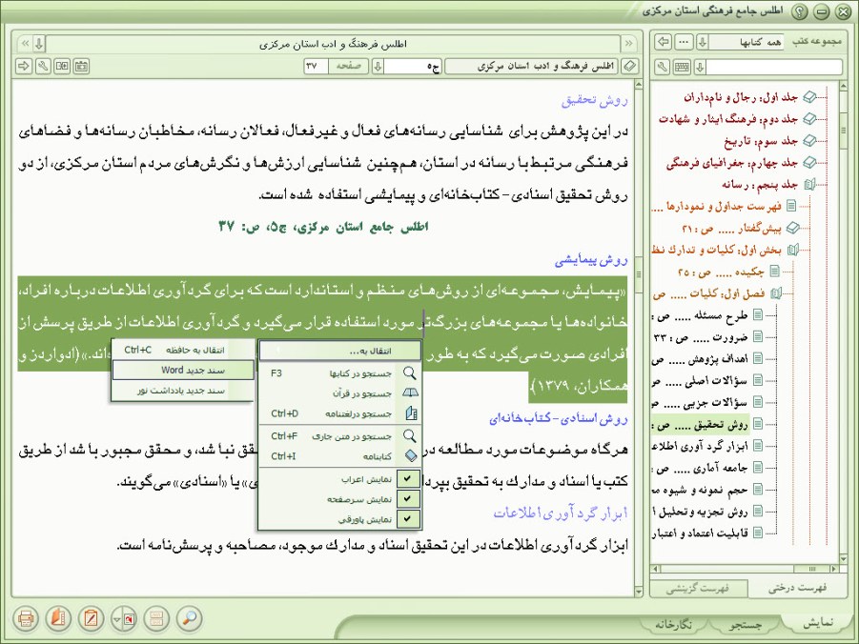The height and width of the screenshot is (644, 859).
Task: Switch to the فهرست درختی tab
Action: click(797, 588)
